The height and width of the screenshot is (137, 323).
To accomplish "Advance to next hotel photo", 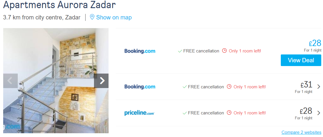I will coord(101,81).
